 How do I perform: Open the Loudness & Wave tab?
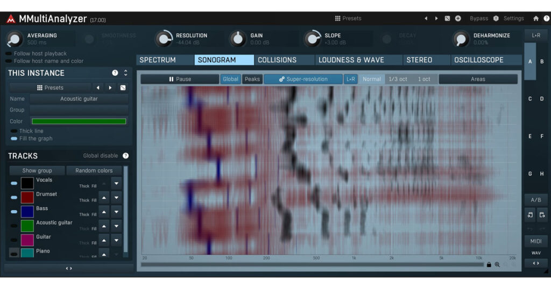358,60
